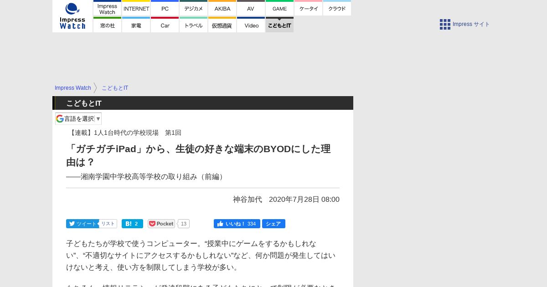Open the ケータイ tab
This screenshot has width=547, height=287.
309,8
